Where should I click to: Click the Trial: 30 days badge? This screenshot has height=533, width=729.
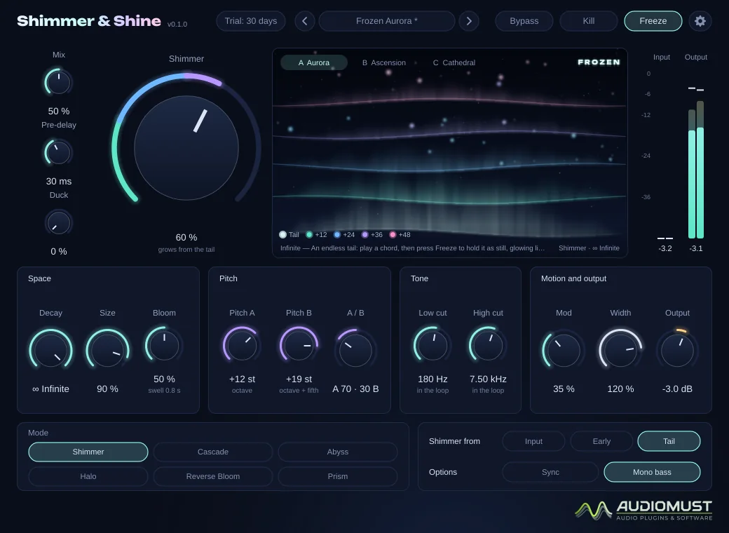[251, 21]
